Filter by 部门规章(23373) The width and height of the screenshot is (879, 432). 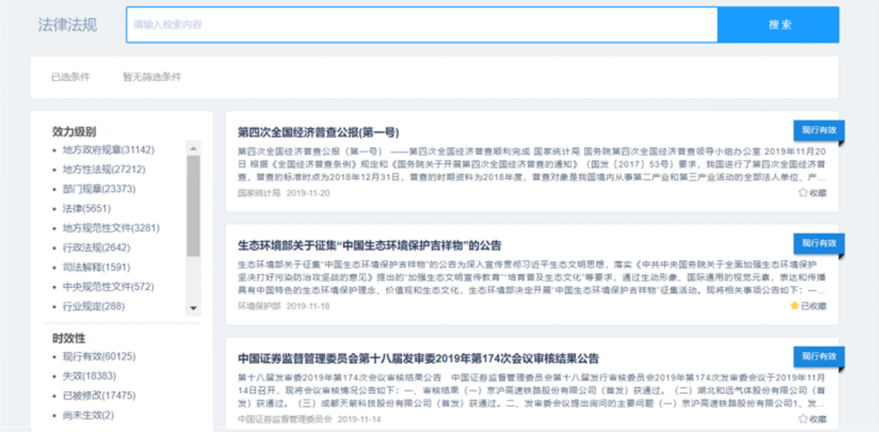click(99, 189)
